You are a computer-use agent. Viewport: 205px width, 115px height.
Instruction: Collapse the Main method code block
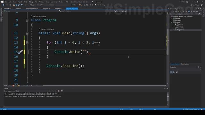pos(27,33)
